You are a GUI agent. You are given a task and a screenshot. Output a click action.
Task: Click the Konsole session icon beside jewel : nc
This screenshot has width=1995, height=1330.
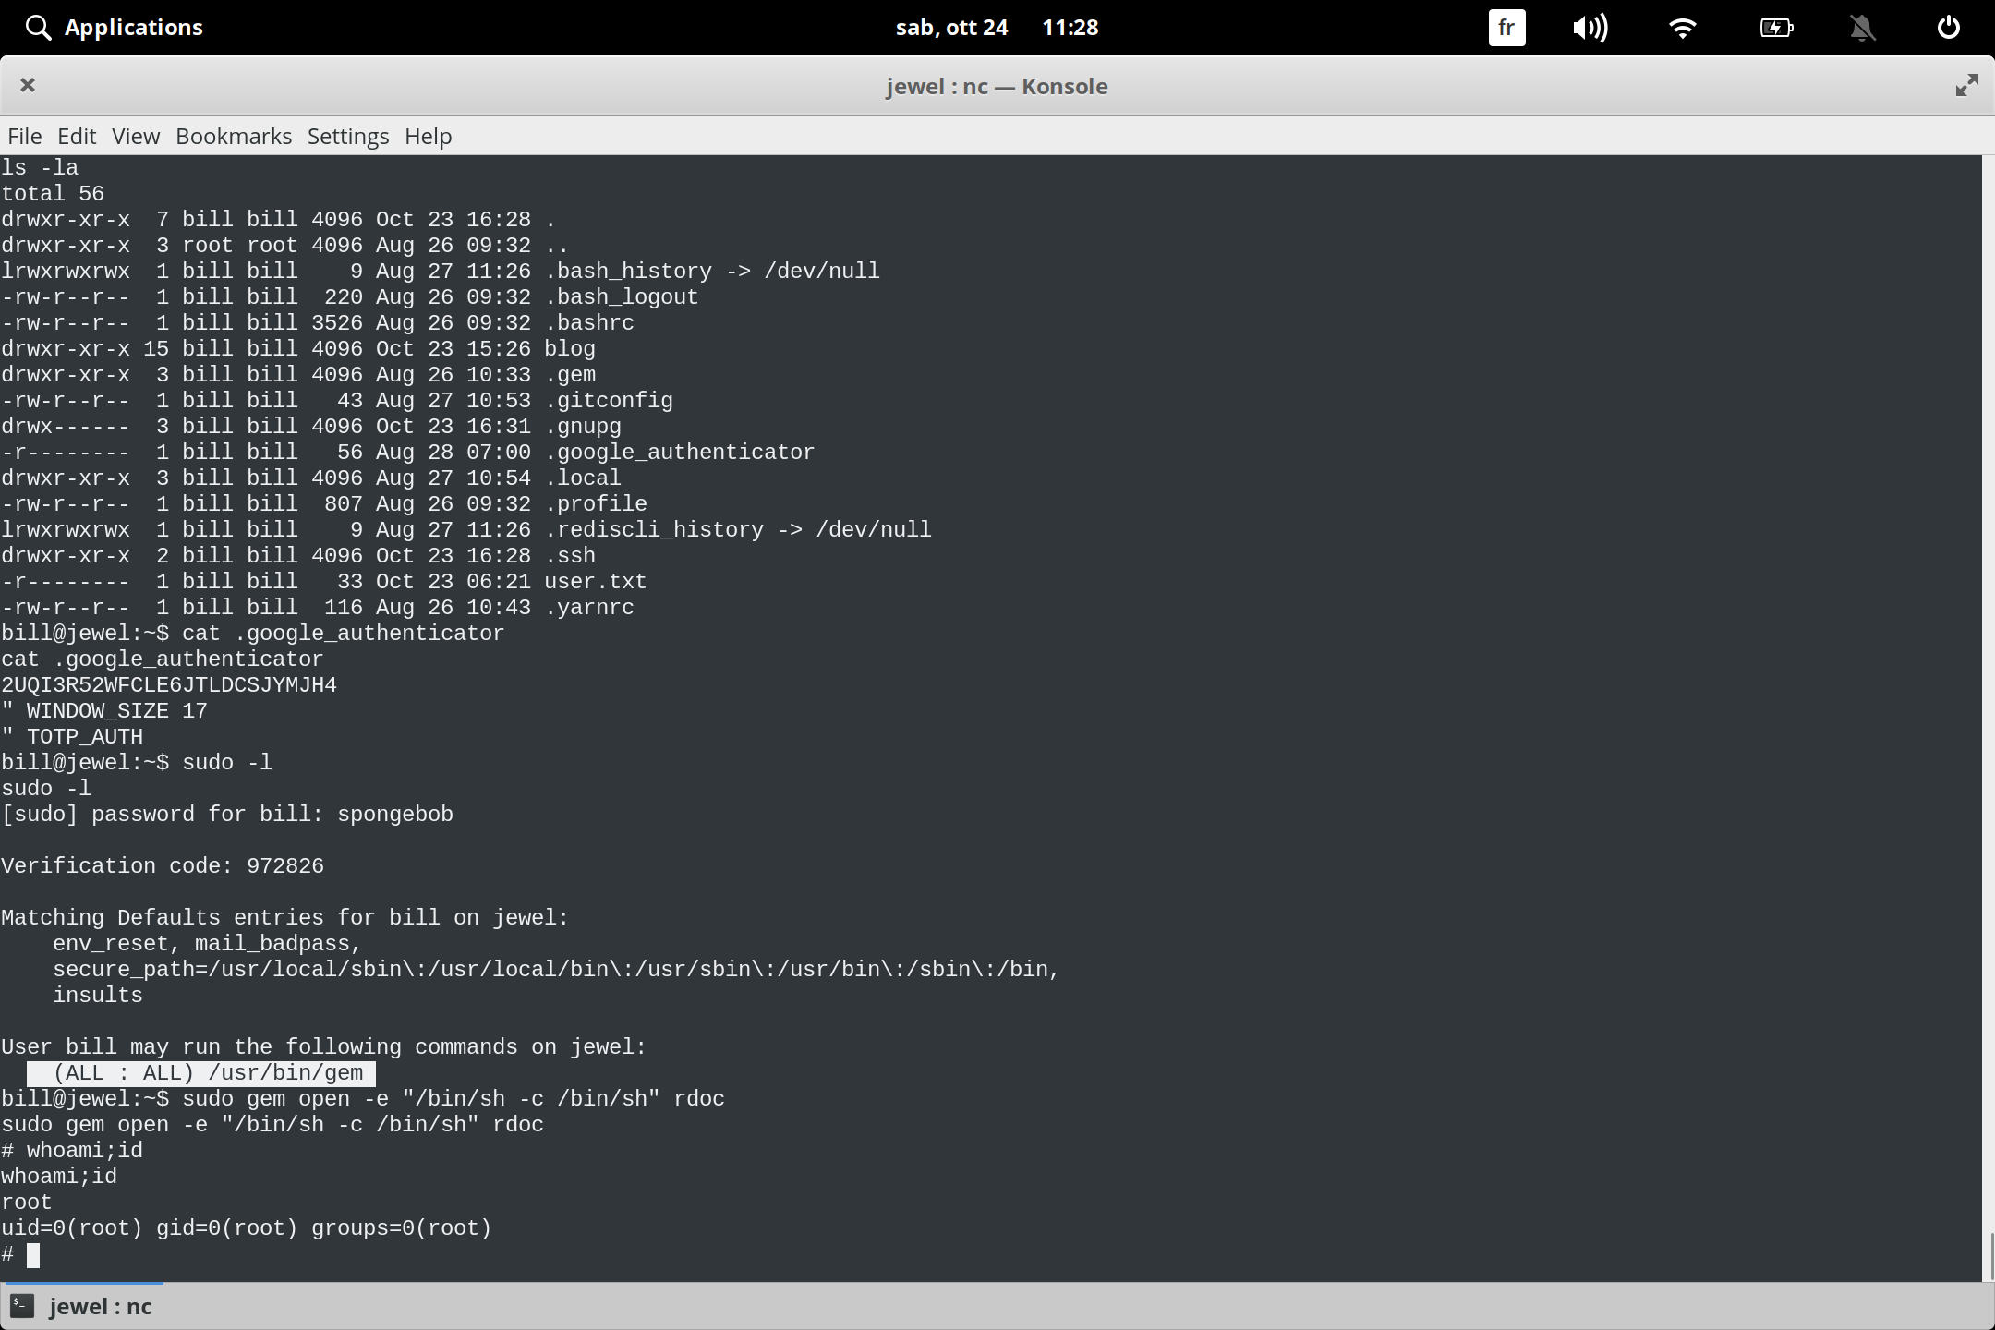click(x=22, y=1306)
